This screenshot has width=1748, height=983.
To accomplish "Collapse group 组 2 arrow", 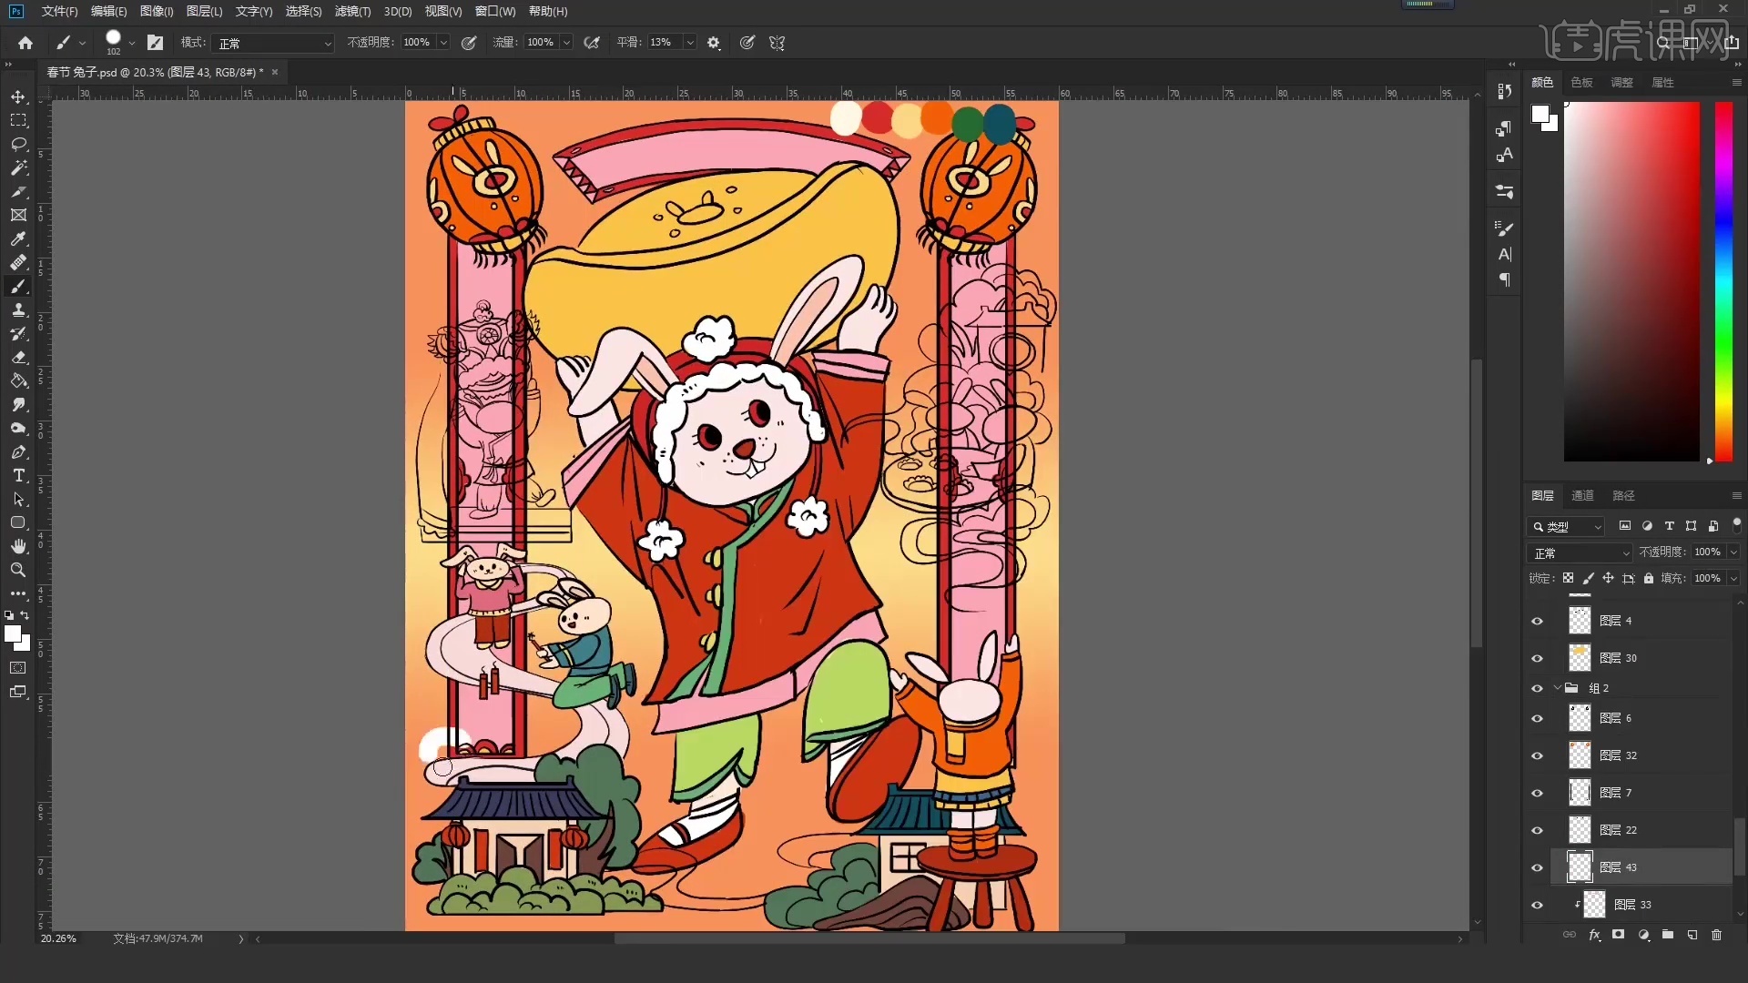I will 1558,688.
